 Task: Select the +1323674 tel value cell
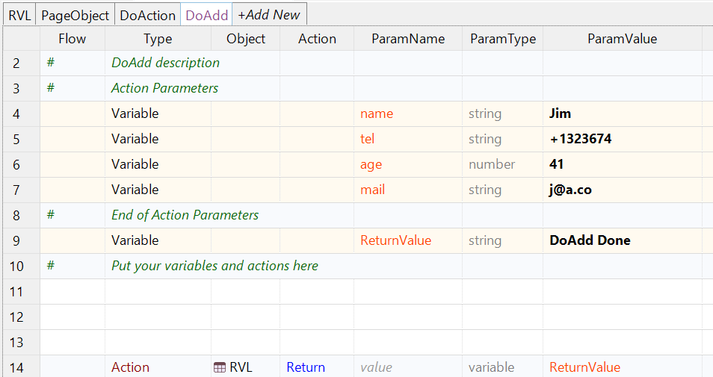[x=622, y=139]
